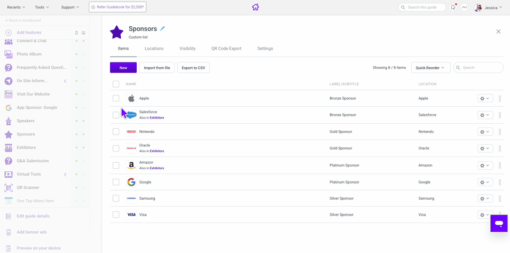
Task: Open the Tools dropdown
Action: pos(42,7)
